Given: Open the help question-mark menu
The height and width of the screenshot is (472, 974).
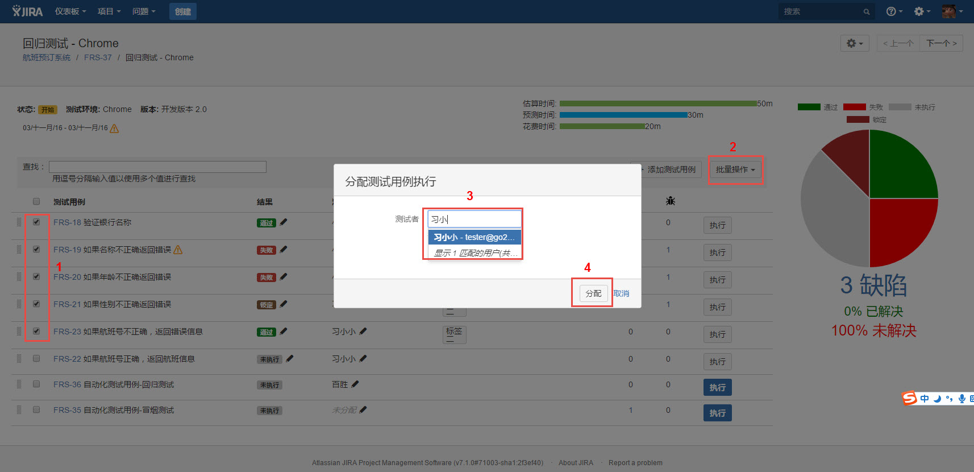Looking at the screenshot, I should coord(894,11).
